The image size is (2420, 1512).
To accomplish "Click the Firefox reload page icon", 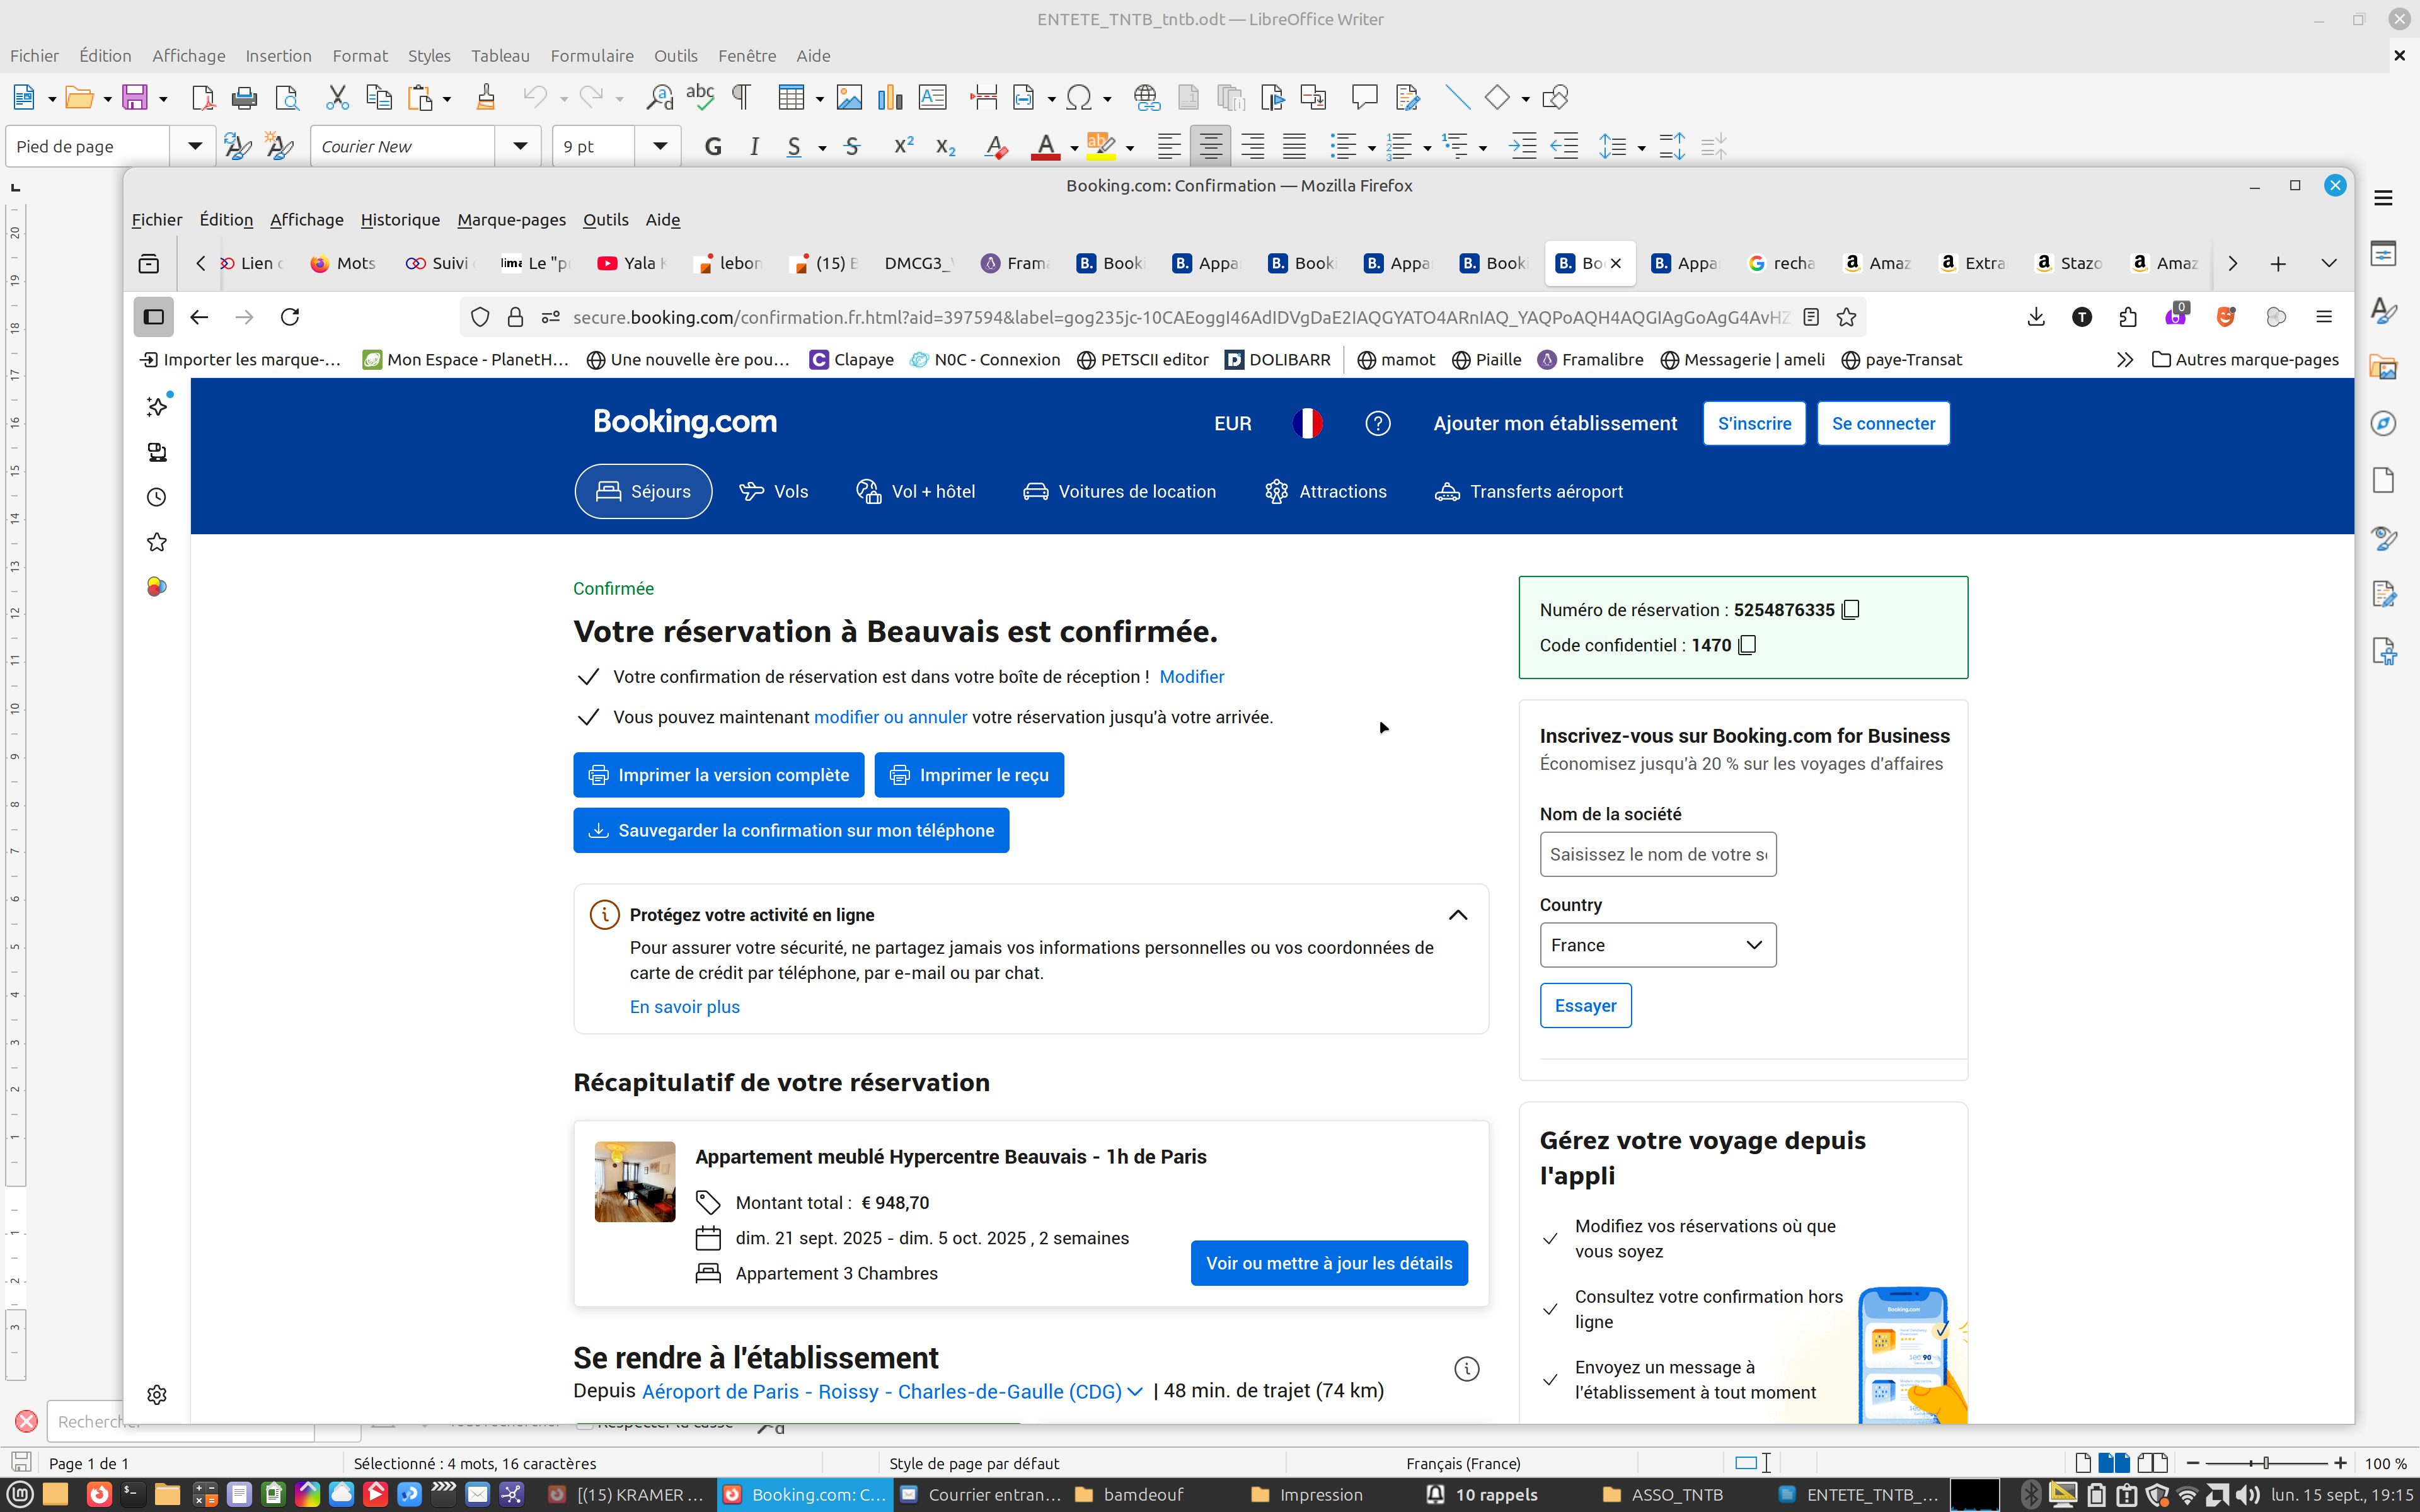I will click(x=290, y=317).
